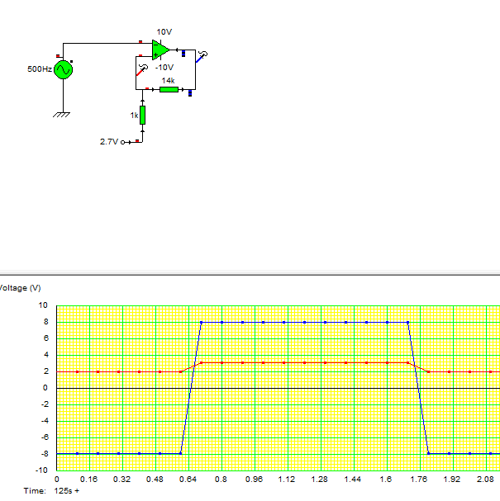The image size is (500, 501).
Task: Select the 500Hz AC signal generator symbol
Action: click(64, 69)
